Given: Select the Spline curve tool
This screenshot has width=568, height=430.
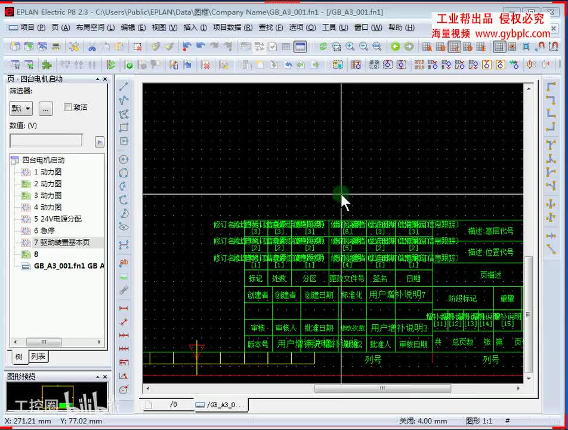Looking at the screenshot, I should [x=124, y=245].
